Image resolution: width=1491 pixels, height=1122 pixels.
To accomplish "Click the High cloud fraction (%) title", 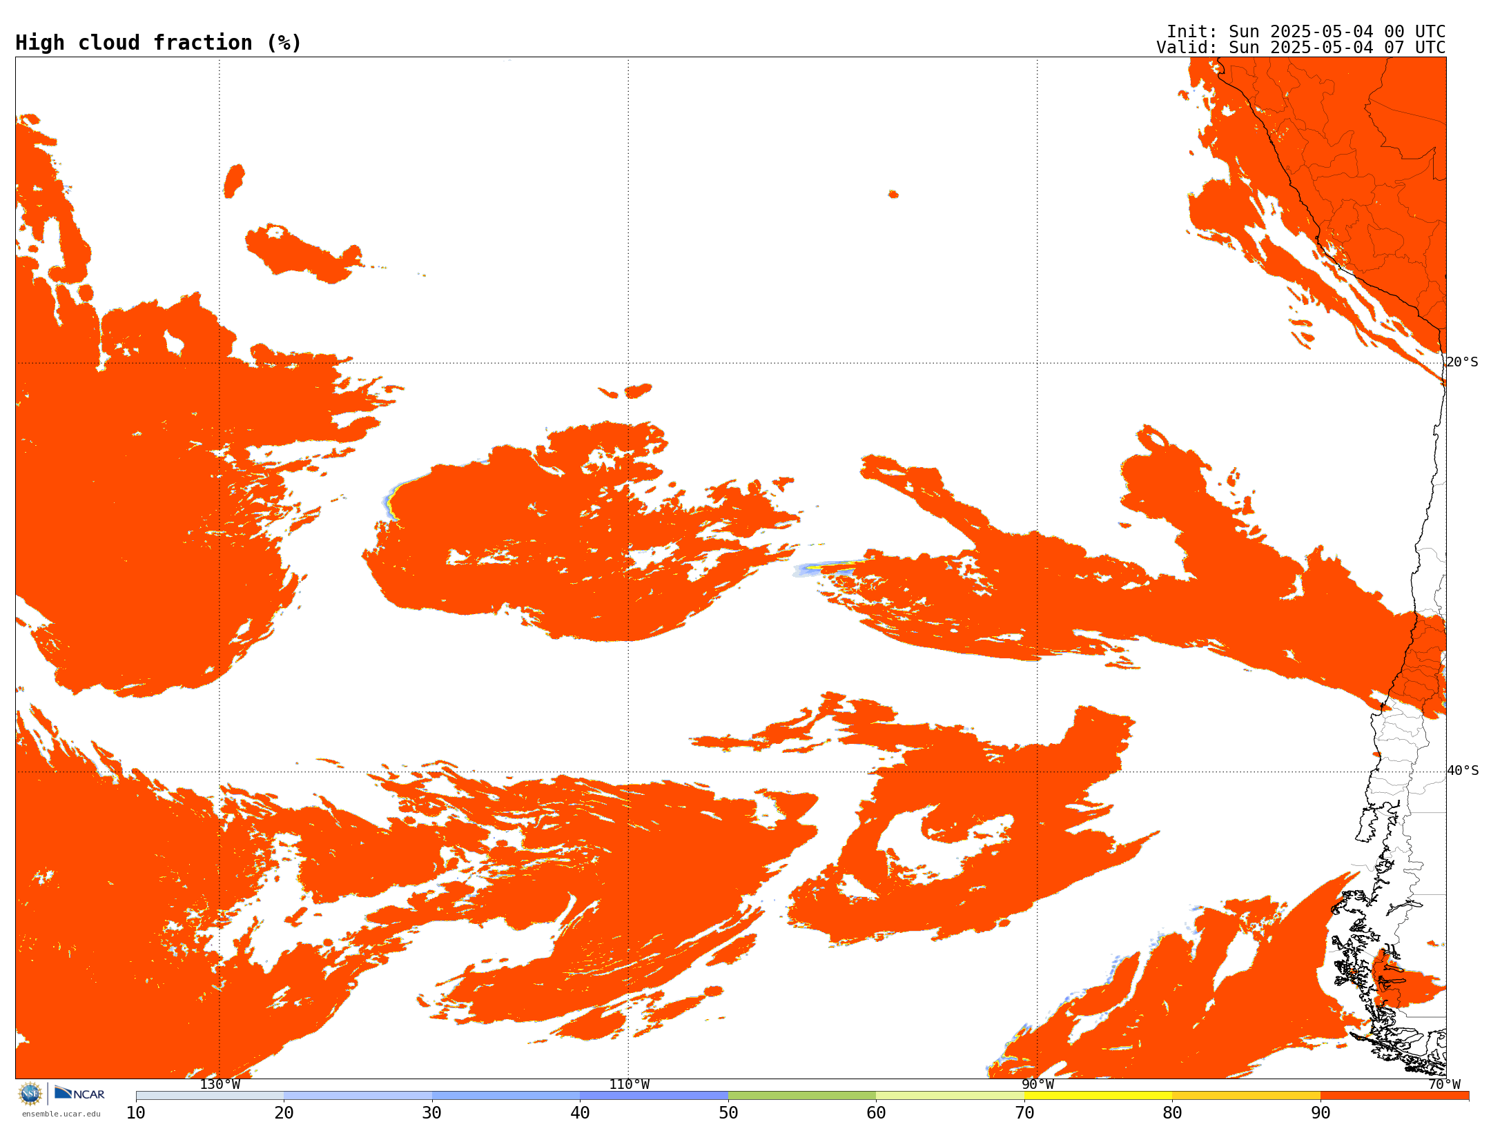I will (x=158, y=43).
